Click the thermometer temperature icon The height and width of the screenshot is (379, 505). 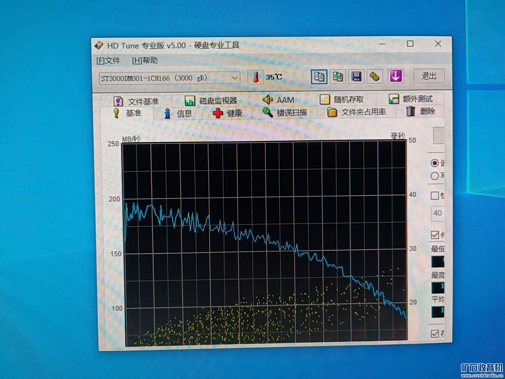tap(256, 77)
